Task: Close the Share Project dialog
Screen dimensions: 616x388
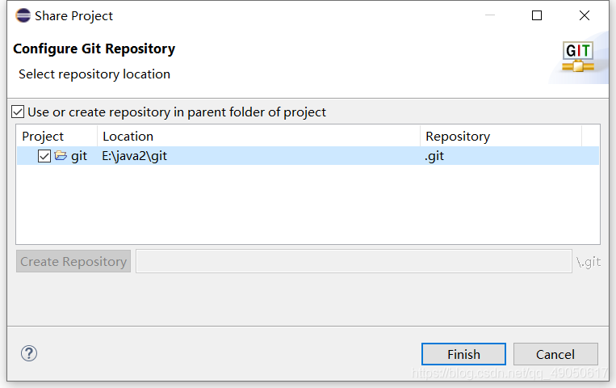Action: tap(585, 15)
